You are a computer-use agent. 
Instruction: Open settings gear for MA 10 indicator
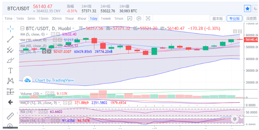pyautogui.click(x=55, y=40)
